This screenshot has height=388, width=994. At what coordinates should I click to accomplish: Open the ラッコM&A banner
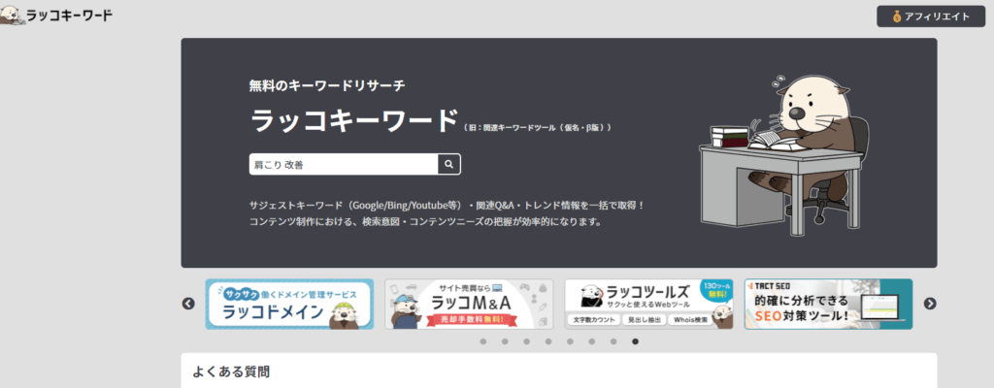[x=469, y=305]
